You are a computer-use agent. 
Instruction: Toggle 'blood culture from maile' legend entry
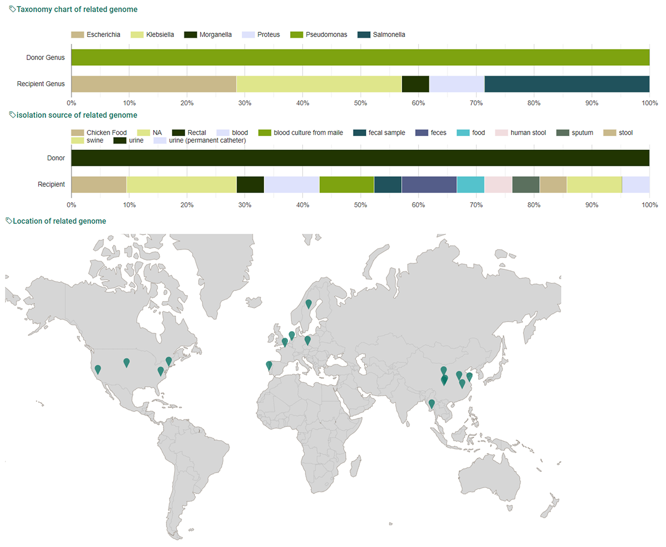(x=301, y=133)
